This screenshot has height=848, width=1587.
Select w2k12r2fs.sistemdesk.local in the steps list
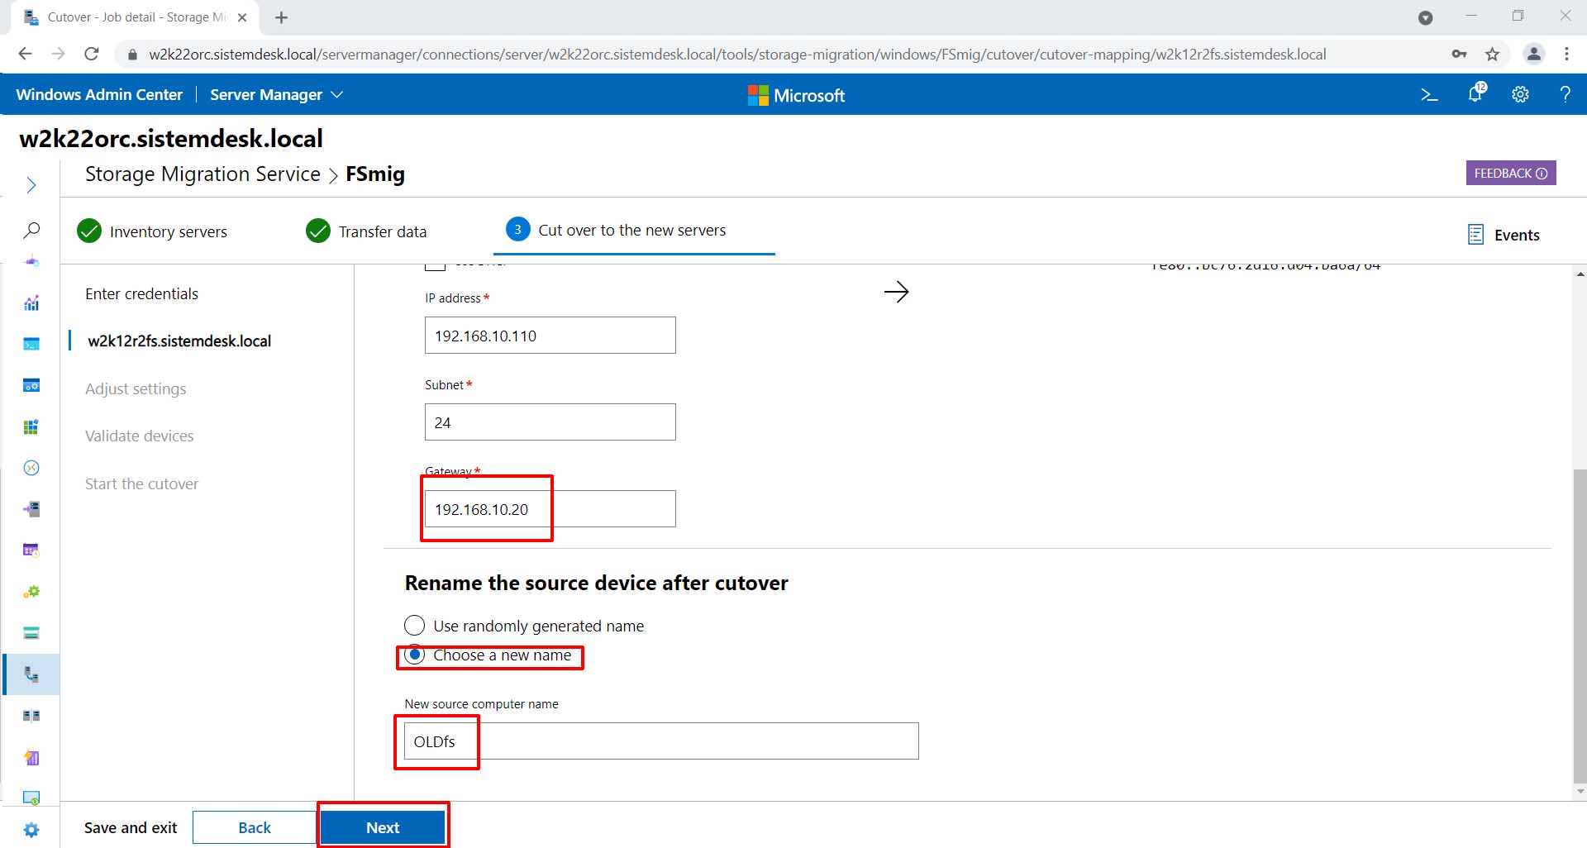179,341
